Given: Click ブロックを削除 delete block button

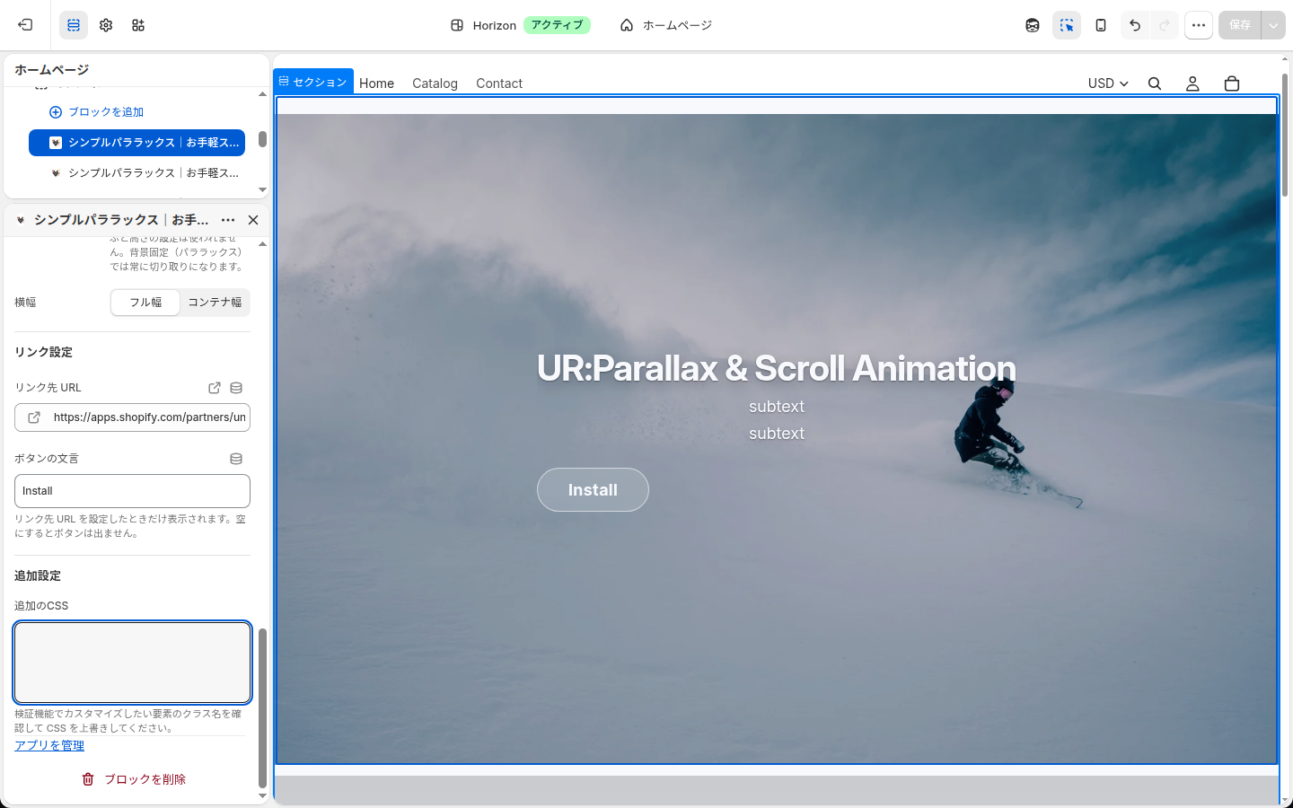Looking at the screenshot, I should (133, 779).
